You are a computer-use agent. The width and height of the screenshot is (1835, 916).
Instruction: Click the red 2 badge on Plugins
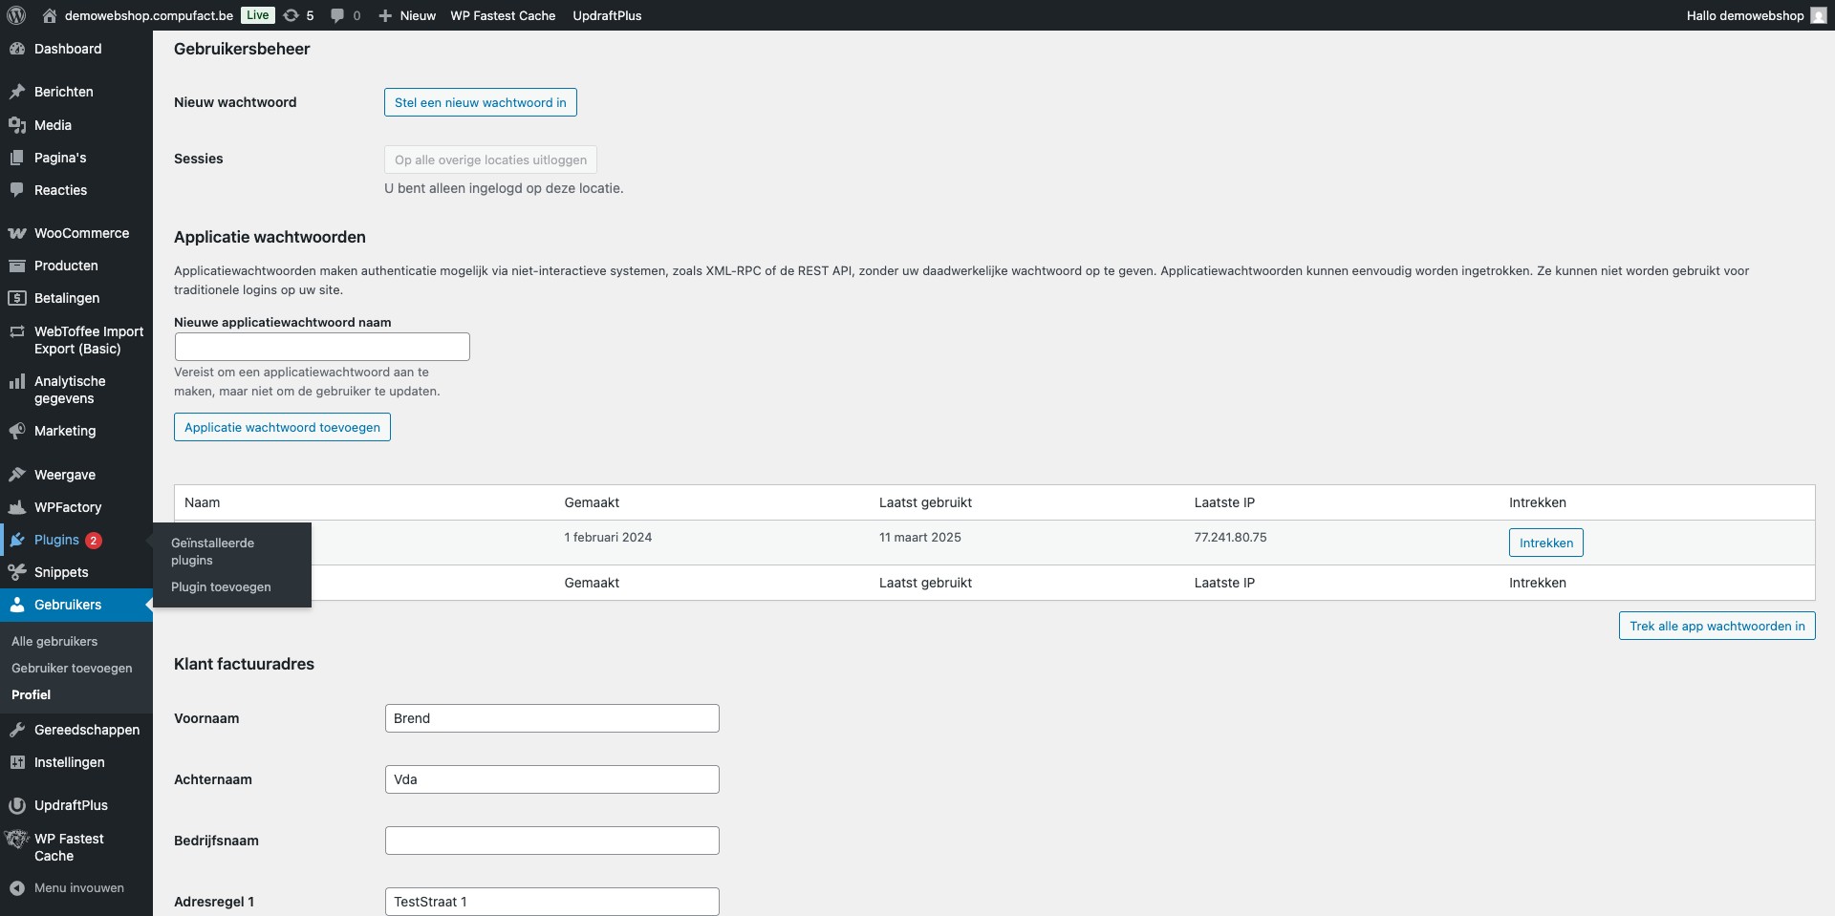tap(94, 541)
